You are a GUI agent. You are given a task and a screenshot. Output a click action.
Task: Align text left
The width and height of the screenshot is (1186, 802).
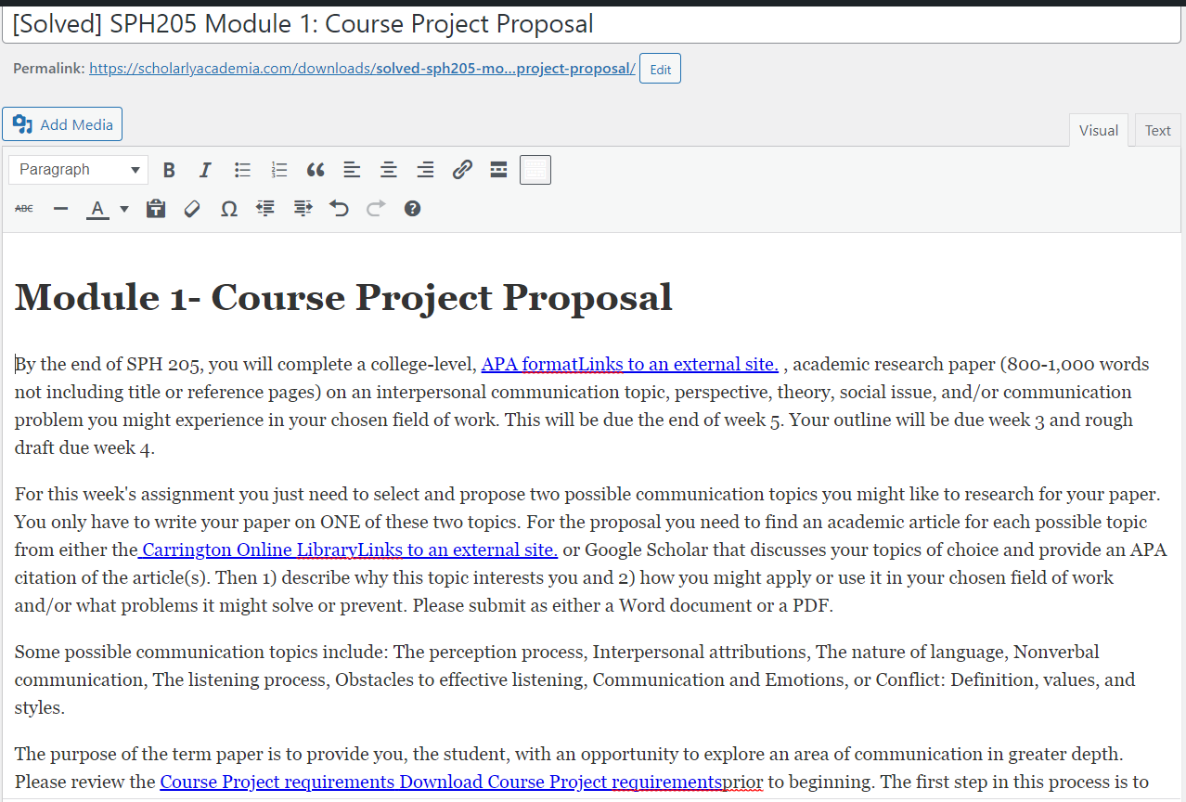[x=352, y=170]
